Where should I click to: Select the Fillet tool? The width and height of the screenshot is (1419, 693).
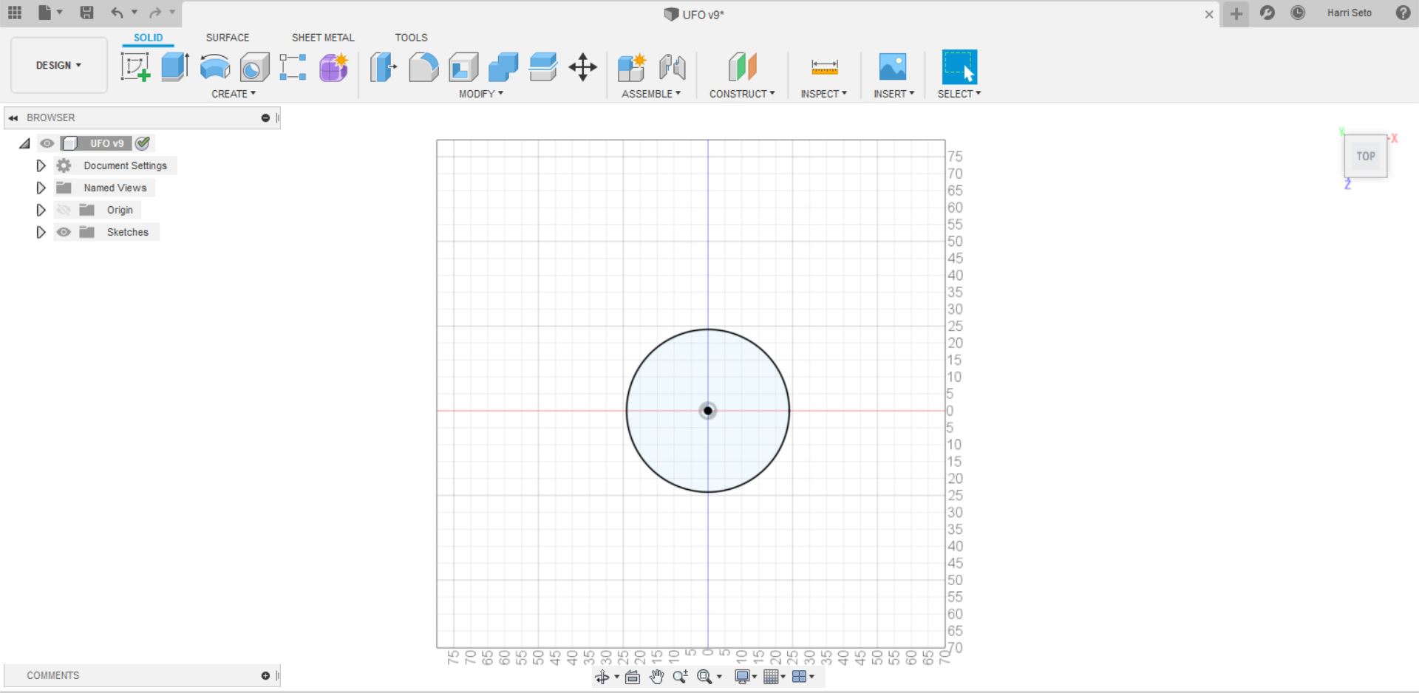[x=423, y=67]
